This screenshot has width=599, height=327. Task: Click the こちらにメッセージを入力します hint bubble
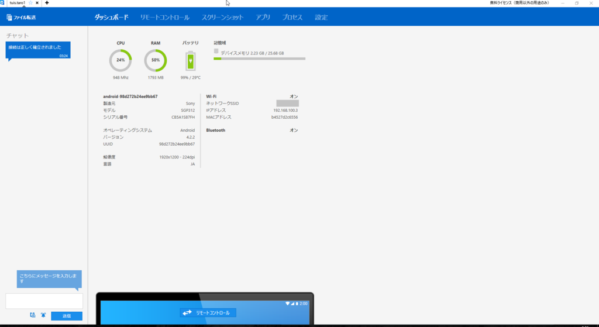[x=49, y=279]
